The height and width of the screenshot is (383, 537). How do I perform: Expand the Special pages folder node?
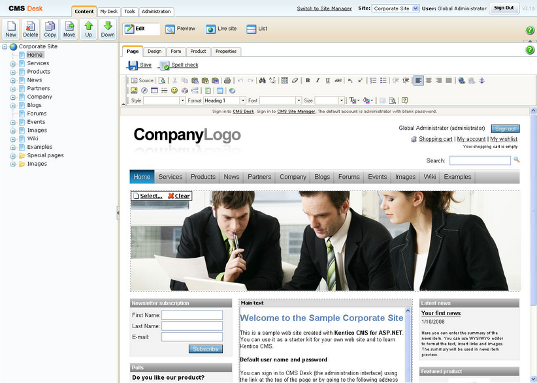click(x=12, y=155)
